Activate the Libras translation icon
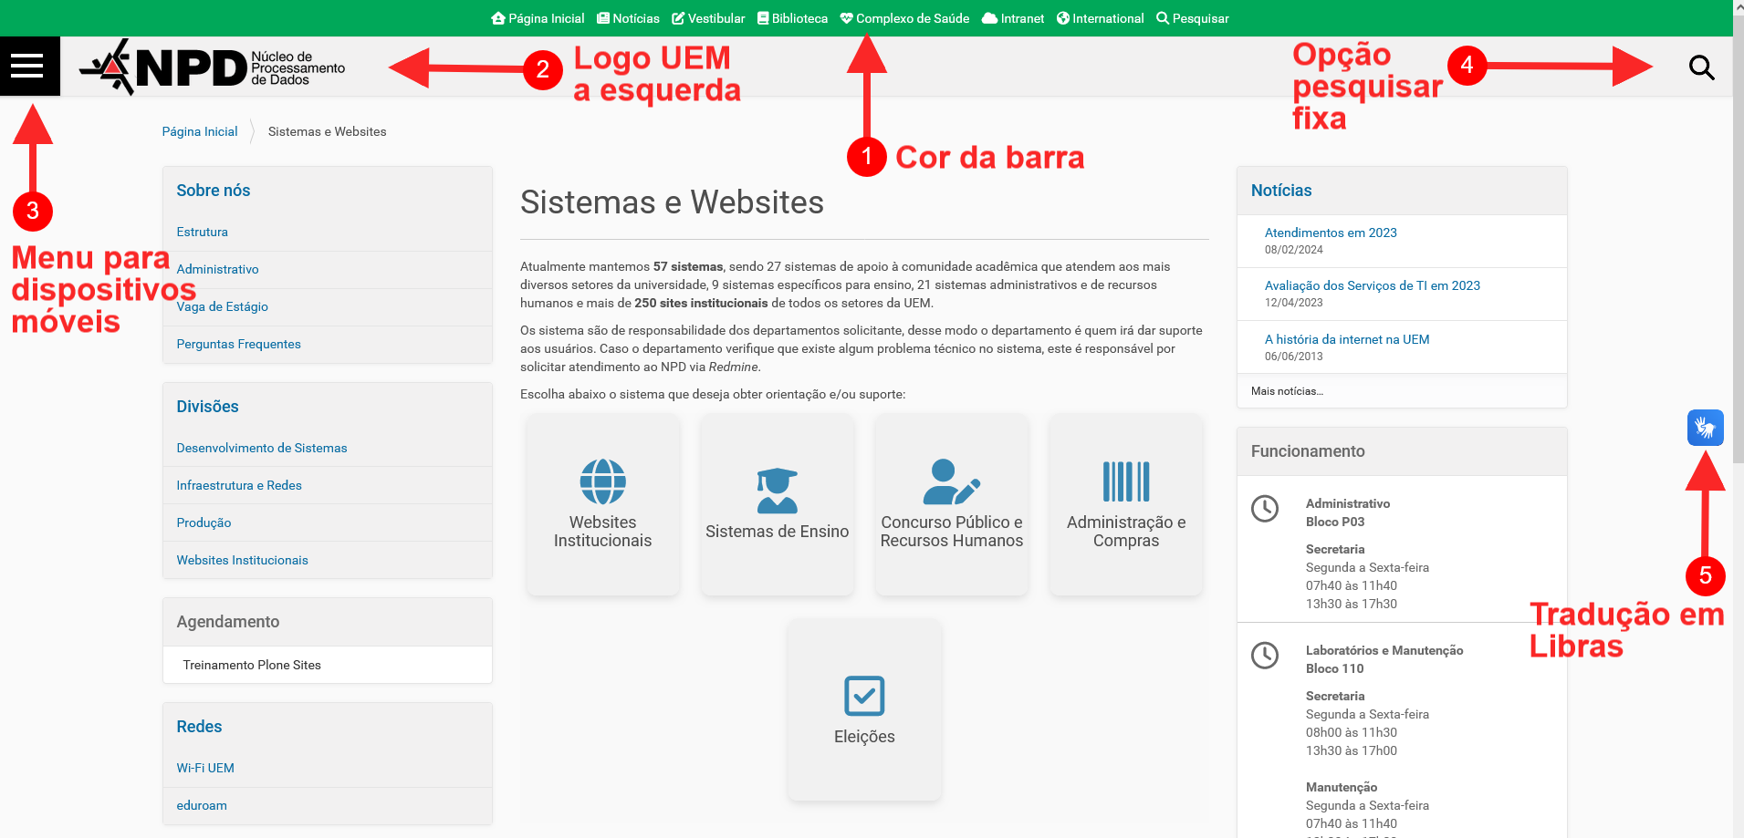Viewport: 1744px width, 838px height. tap(1706, 427)
